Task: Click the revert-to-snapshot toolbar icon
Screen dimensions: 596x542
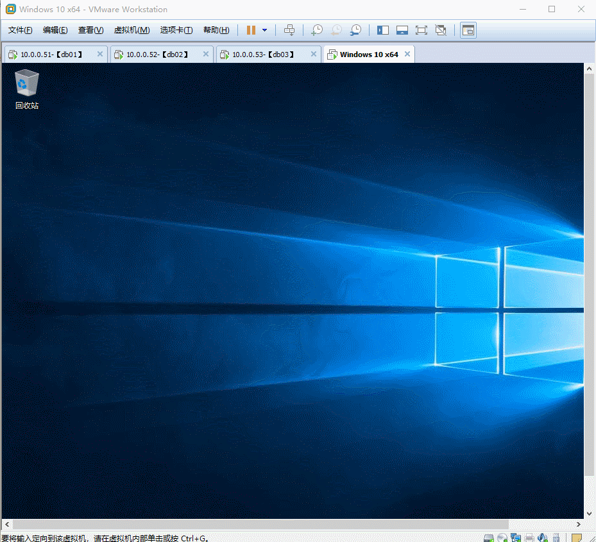Action: coord(336,30)
